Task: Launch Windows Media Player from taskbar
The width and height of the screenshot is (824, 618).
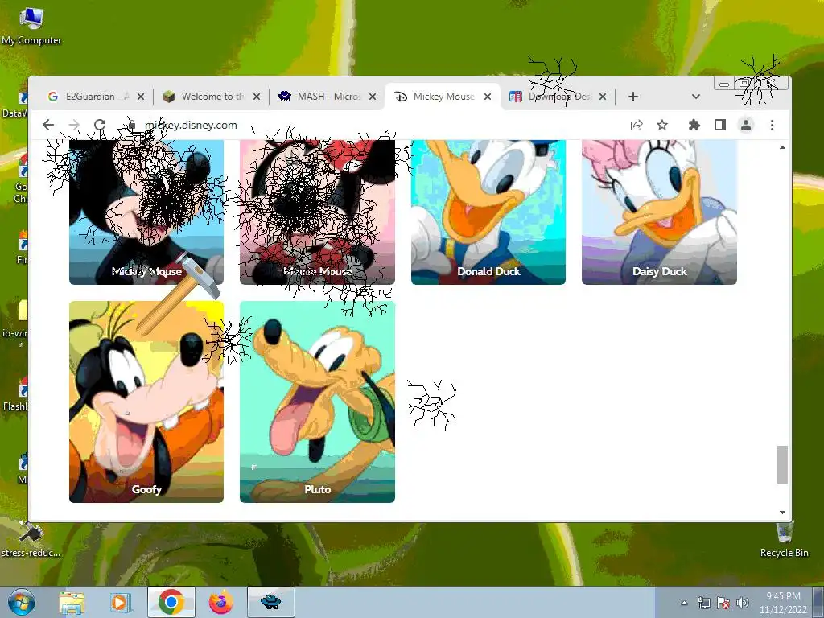Action: 120,602
